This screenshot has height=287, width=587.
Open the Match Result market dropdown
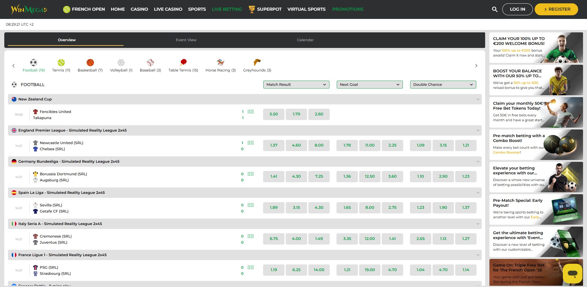(296, 85)
